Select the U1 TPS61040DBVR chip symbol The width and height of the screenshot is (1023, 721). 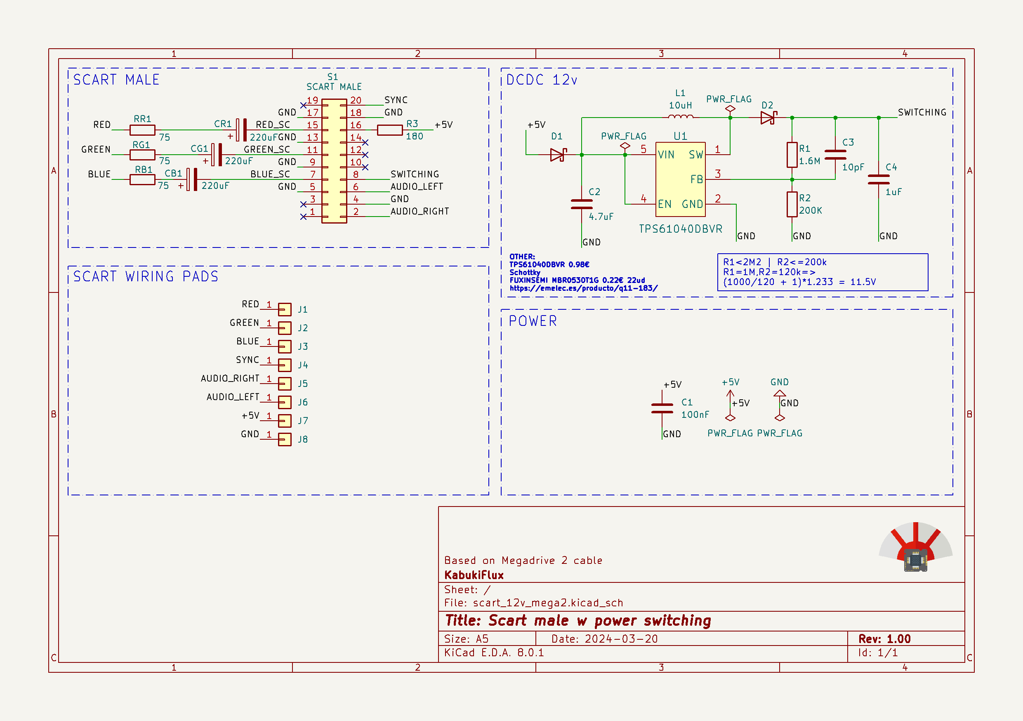tap(680, 179)
